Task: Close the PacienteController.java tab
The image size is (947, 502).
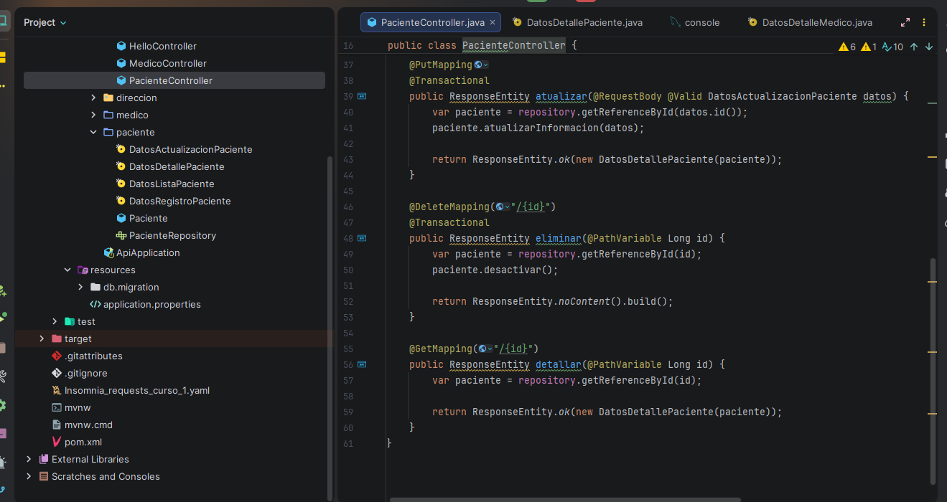Action: (x=493, y=22)
